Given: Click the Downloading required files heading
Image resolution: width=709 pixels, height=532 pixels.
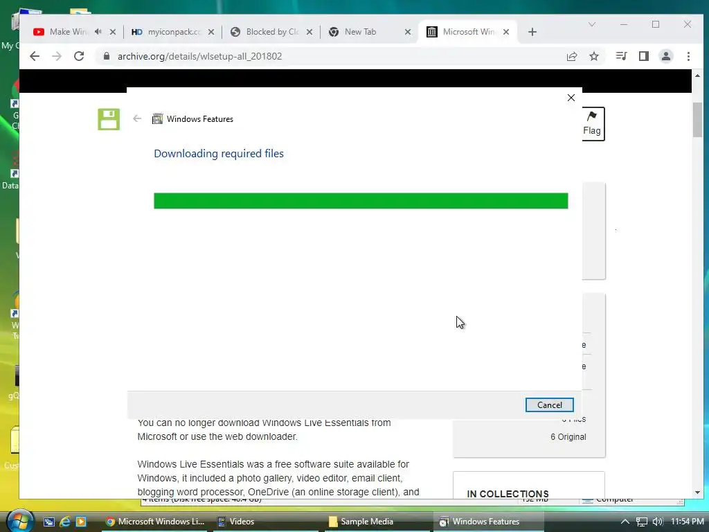Looking at the screenshot, I should 219,153.
